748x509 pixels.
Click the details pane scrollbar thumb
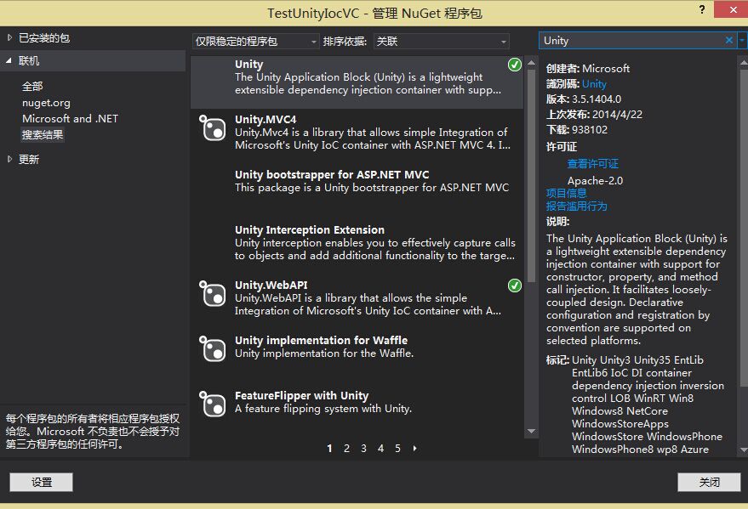tap(743, 229)
